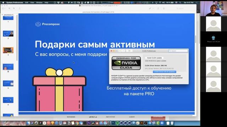Screen dimensions: 227x127
Task: Click the Dropbox icon in the menu bar
Action: pos(59,2)
